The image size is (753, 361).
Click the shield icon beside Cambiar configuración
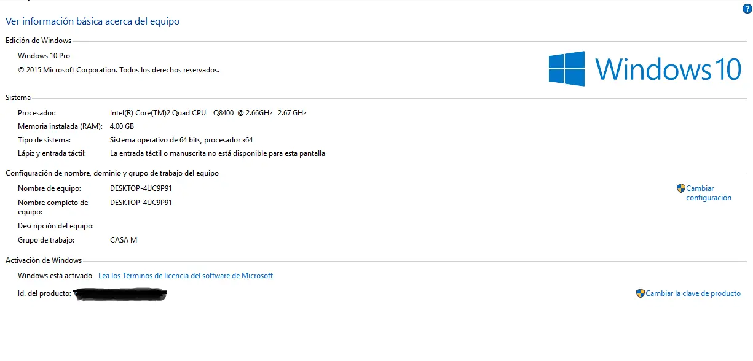coord(681,188)
